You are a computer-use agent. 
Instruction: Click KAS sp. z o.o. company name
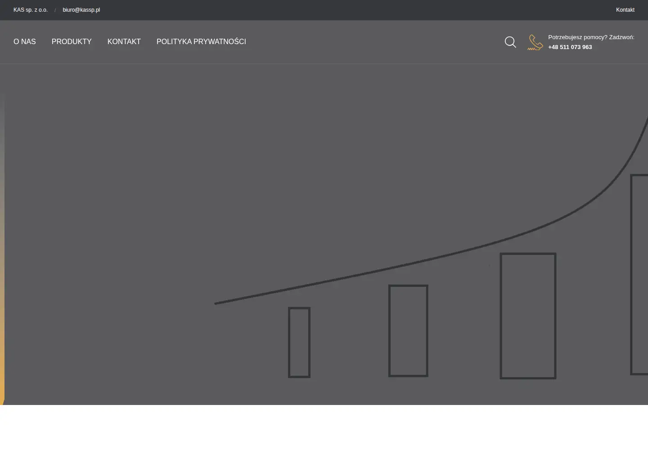point(31,10)
